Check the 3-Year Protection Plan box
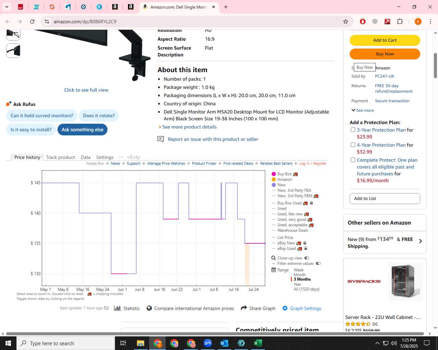Screen dimensions: 438x350 [x=353, y=130]
